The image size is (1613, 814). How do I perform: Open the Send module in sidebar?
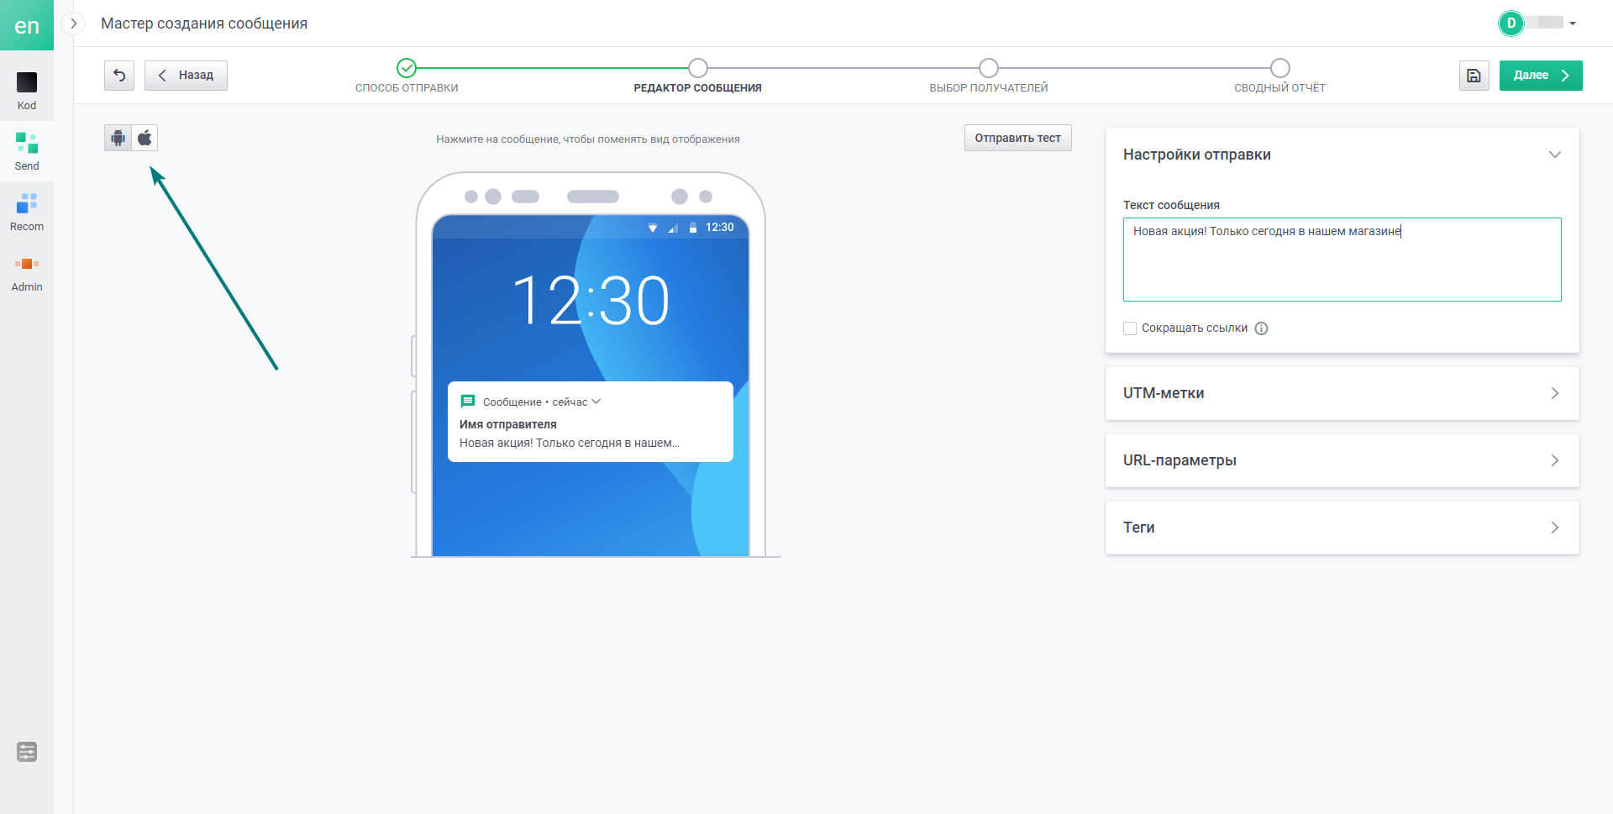[x=27, y=151]
